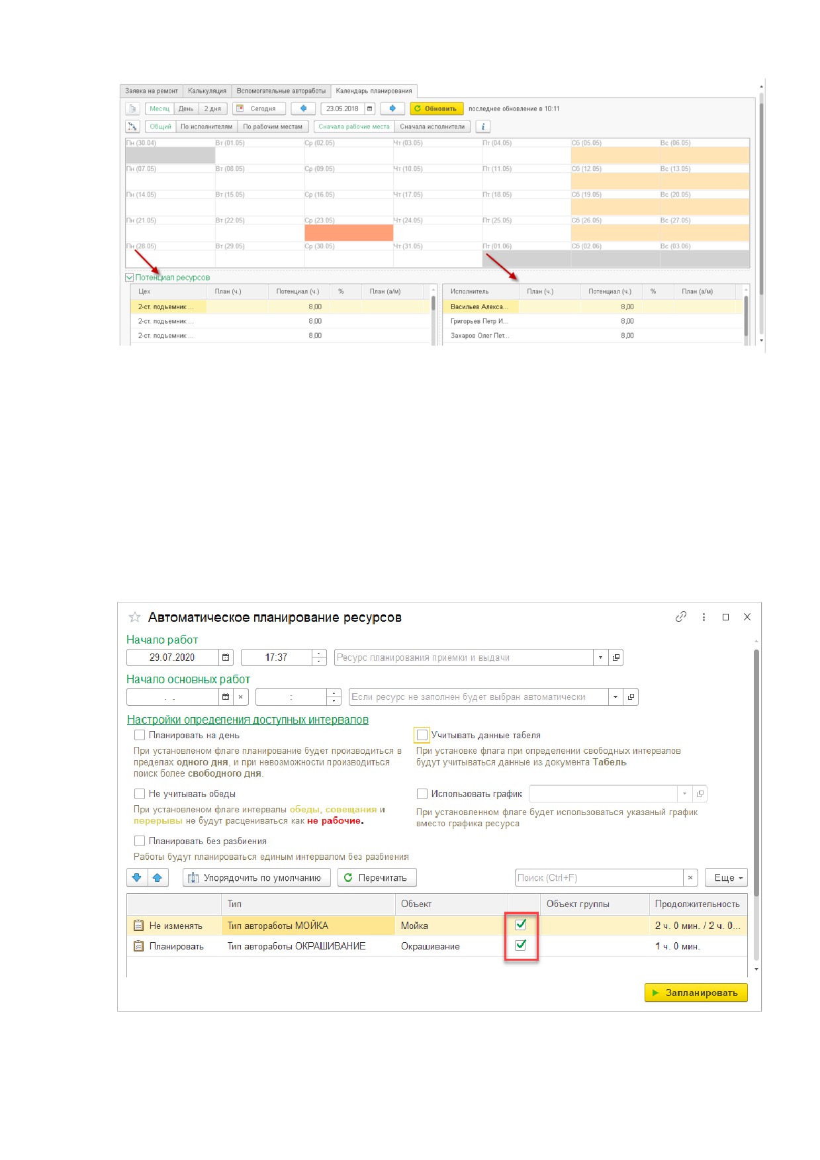820x1160 pixels.
Task: Click the Перечитать button
Action: (377, 878)
